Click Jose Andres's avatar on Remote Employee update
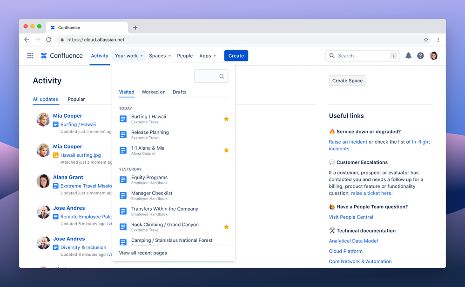This screenshot has width=465, height=287. coord(43,212)
